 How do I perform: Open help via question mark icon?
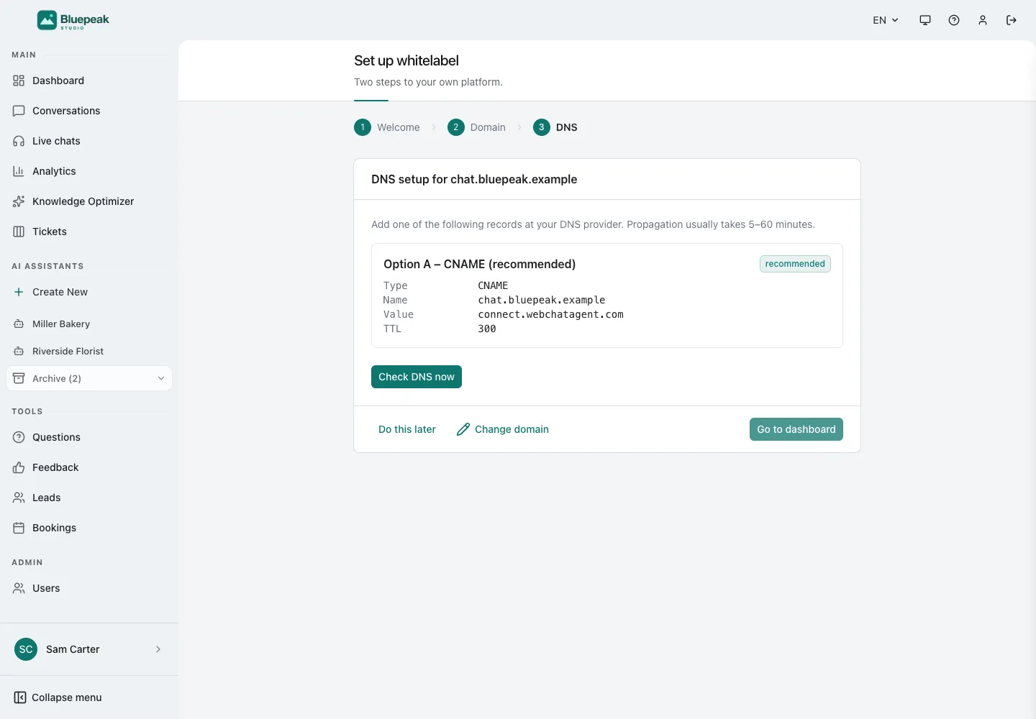954,20
